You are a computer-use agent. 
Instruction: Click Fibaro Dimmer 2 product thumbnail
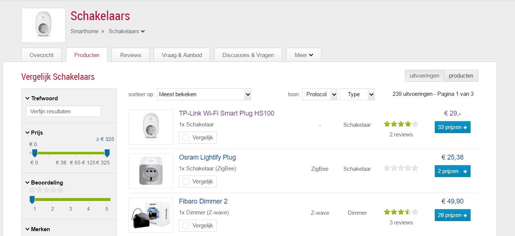tap(151, 215)
